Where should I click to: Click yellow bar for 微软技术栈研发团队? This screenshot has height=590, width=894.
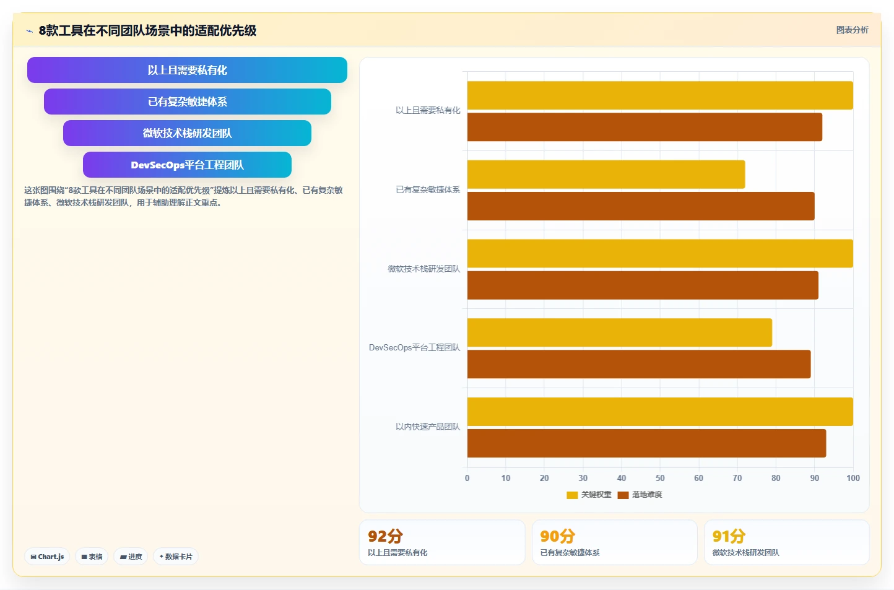[x=660, y=254]
